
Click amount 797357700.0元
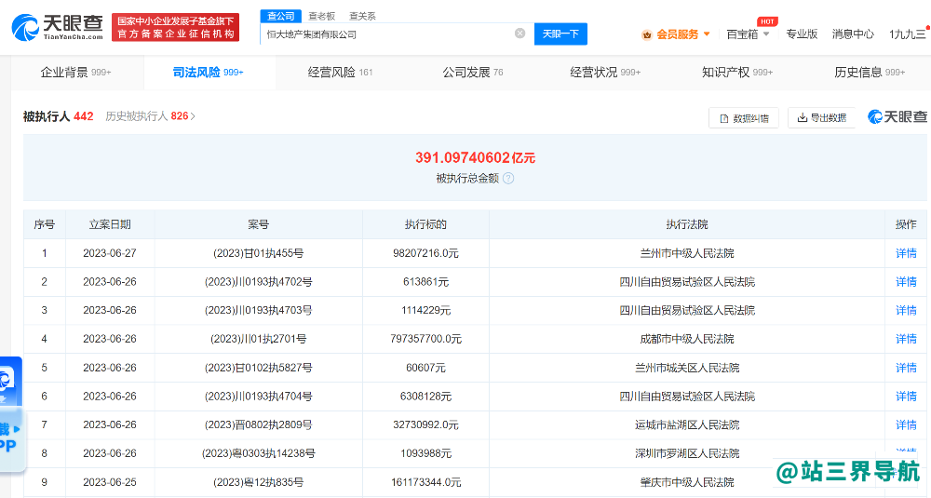click(425, 339)
